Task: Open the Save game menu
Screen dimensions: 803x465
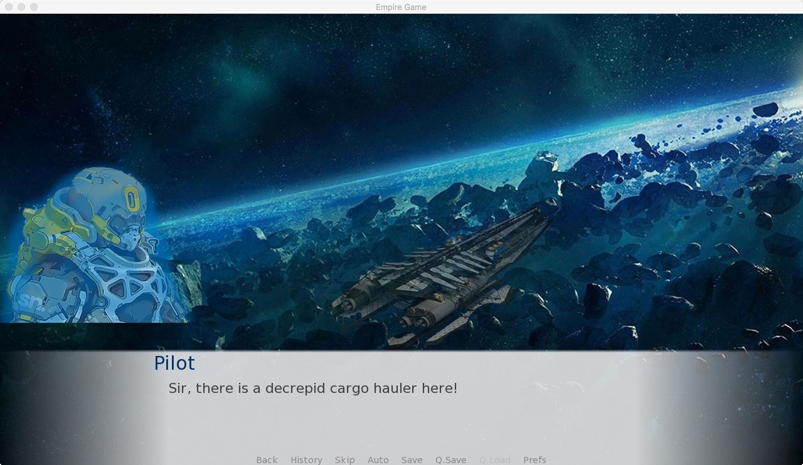Action: (x=412, y=460)
